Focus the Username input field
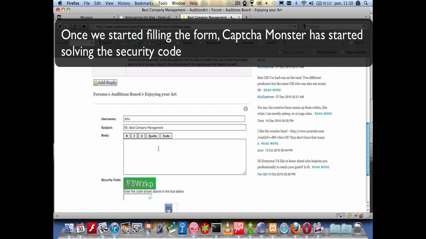Screen dimensions: 426x239 click(x=184, y=119)
